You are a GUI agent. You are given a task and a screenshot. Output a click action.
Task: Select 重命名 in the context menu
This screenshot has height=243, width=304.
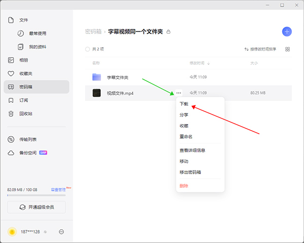(x=186, y=137)
